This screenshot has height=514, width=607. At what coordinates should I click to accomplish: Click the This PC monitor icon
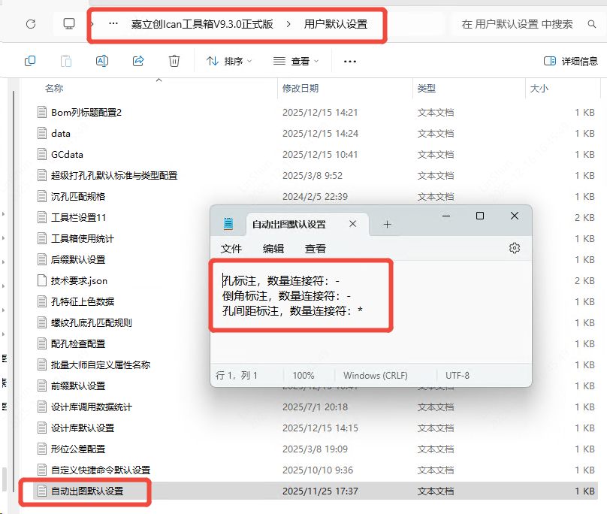(x=69, y=24)
